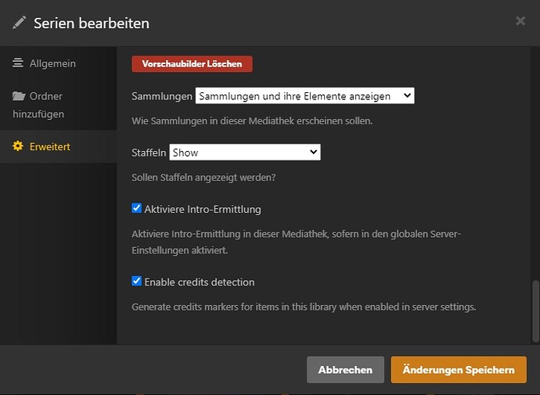Switch to the Erweitert tab

[59, 146]
